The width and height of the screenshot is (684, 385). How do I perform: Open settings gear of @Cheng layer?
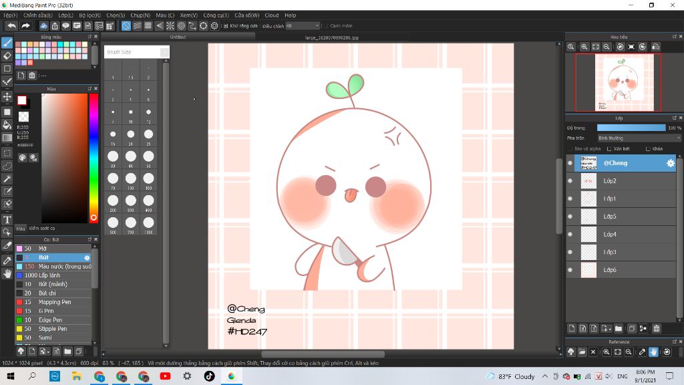(671, 163)
